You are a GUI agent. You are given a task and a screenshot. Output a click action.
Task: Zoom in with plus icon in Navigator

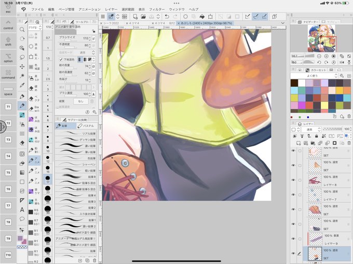(326, 56)
